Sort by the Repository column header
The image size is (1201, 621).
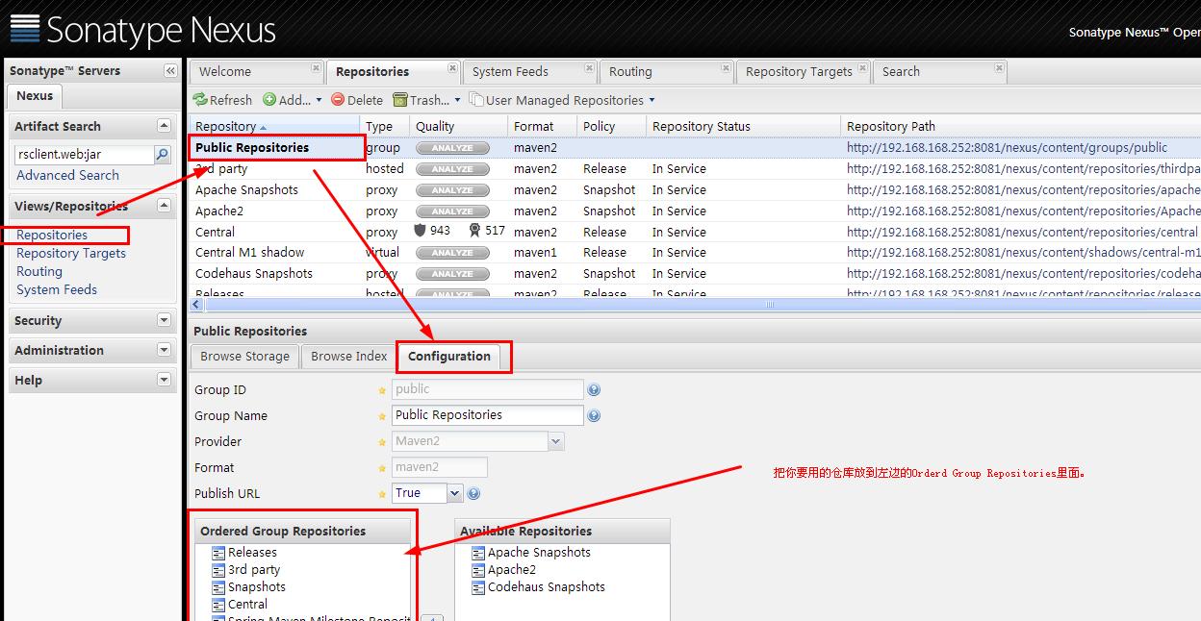(x=274, y=126)
